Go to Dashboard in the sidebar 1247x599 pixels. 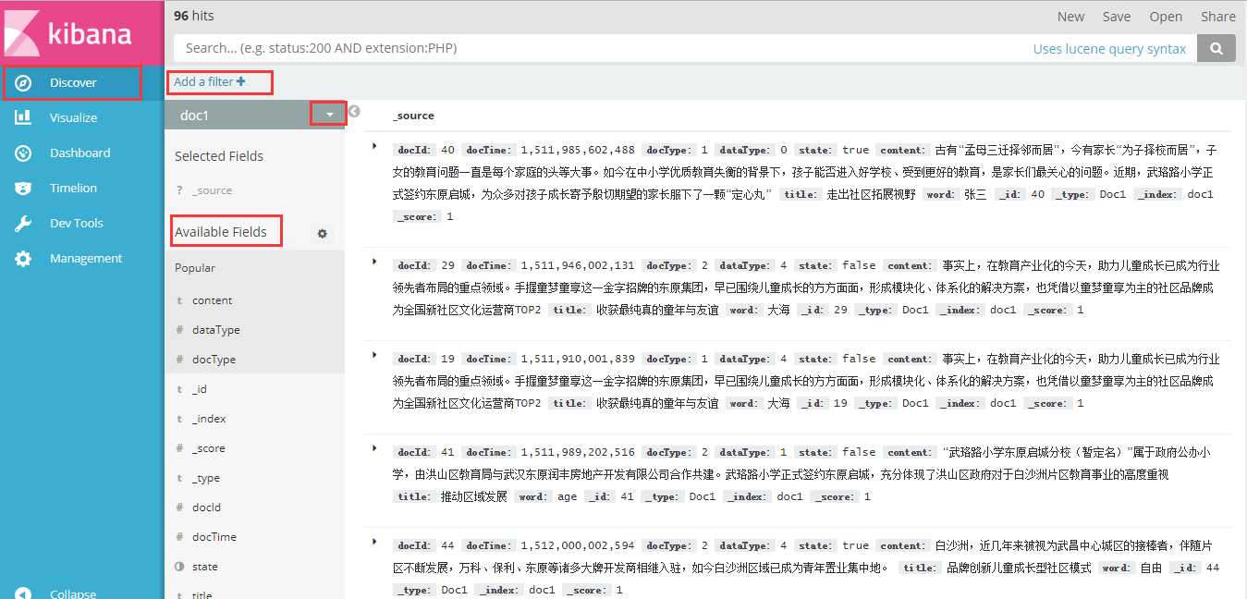(x=79, y=153)
